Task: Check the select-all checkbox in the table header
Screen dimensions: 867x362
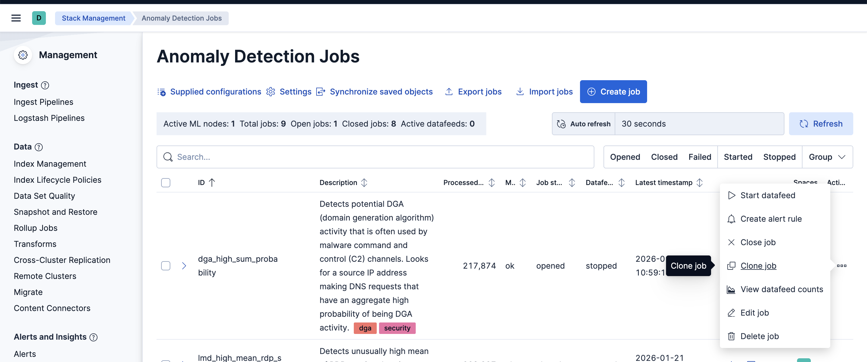Action: [x=166, y=183]
